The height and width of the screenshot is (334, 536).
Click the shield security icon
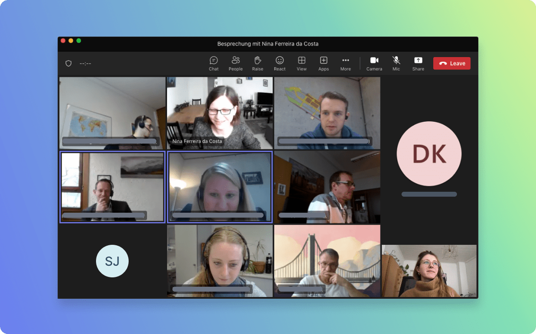[68, 63]
